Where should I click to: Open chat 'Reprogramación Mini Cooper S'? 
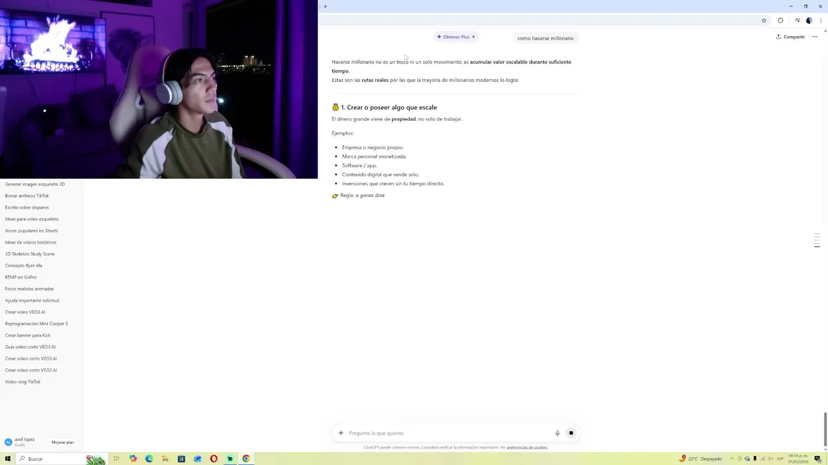click(36, 324)
